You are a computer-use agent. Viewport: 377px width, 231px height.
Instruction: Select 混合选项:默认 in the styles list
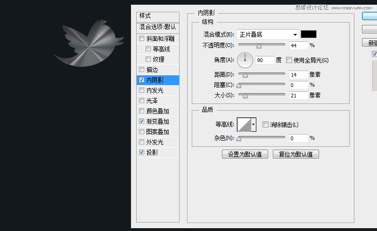pyautogui.click(x=158, y=28)
